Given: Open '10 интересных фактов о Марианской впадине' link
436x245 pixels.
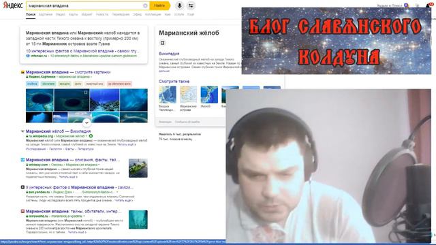Looking at the screenshot, I should click(x=83, y=51).
